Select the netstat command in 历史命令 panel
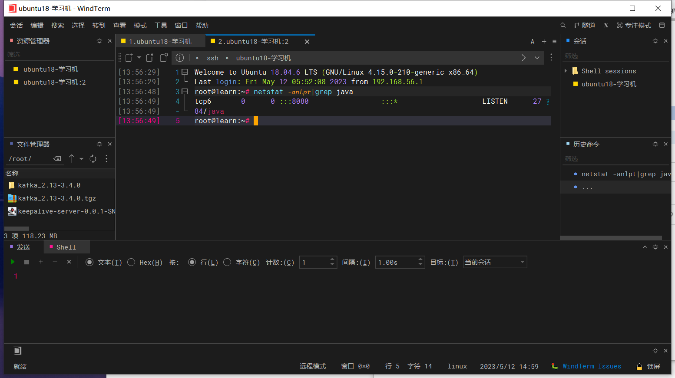 click(621, 174)
